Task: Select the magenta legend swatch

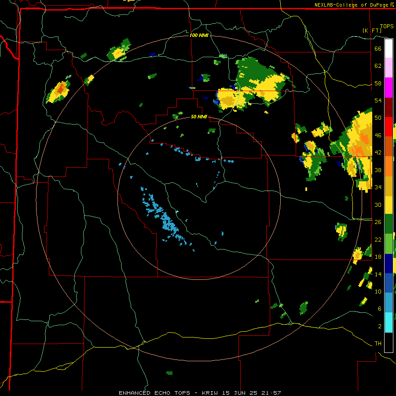Action: [389, 88]
